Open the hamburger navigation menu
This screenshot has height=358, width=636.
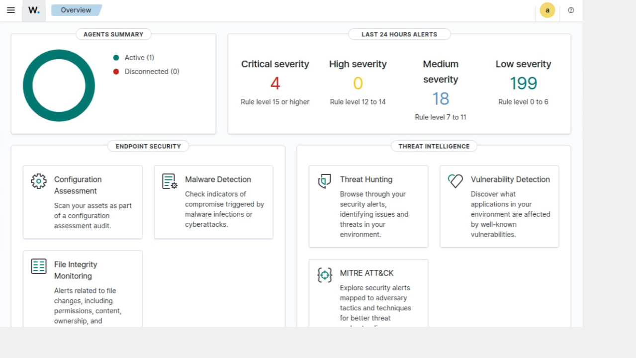11,10
